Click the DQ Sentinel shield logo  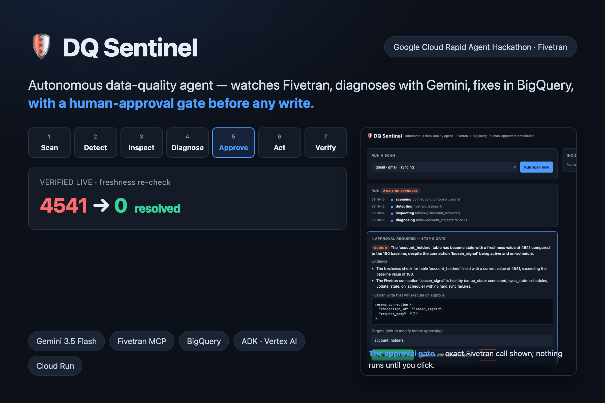coord(41,47)
